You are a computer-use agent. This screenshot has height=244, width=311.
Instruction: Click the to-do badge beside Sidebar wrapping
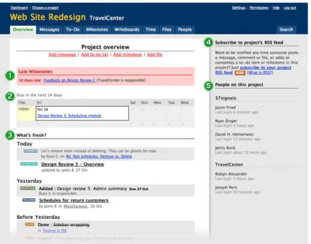[30, 224]
